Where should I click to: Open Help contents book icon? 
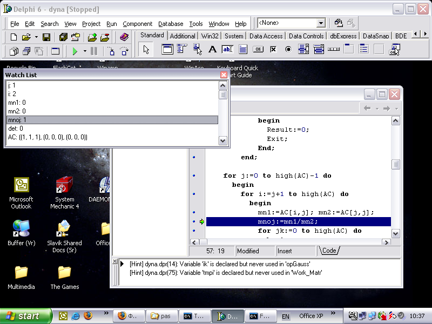[x=124, y=37]
